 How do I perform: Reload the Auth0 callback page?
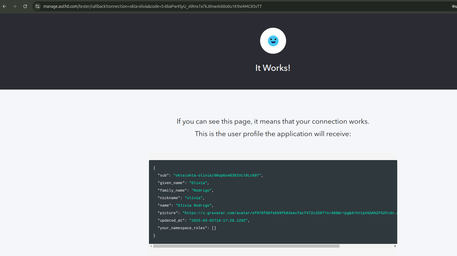[x=25, y=6]
